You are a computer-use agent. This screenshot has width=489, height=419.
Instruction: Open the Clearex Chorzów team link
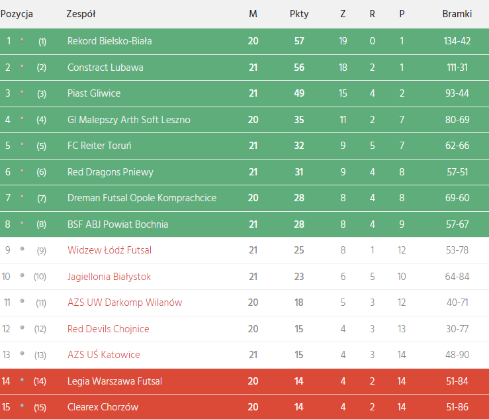click(x=103, y=407)
